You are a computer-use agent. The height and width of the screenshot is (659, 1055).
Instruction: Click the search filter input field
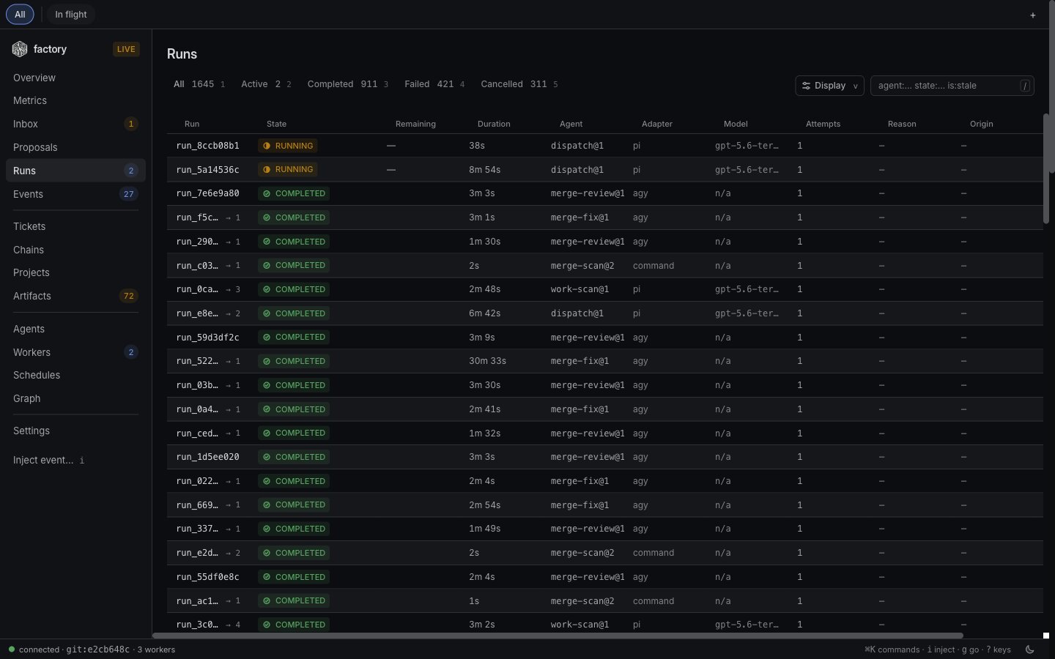point(952,86)
